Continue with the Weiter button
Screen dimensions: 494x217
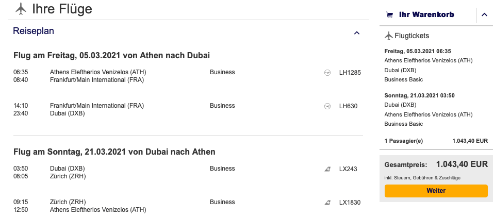click(x=436, y=191)
